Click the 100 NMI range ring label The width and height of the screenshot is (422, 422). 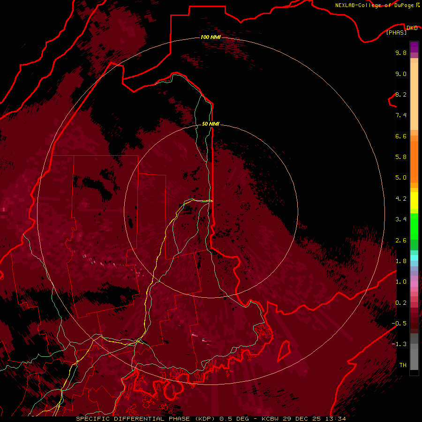click(x=211, y=37)
